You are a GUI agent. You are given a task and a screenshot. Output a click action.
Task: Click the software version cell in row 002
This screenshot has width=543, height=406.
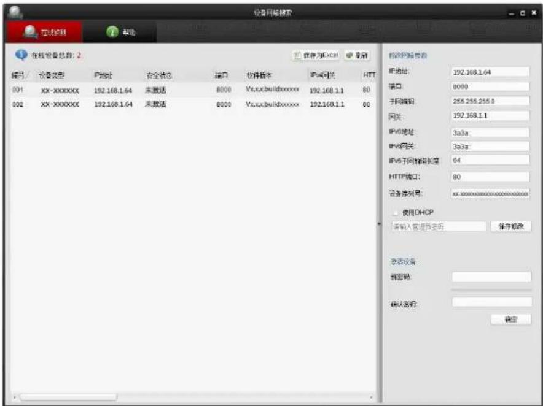[273, 104]
